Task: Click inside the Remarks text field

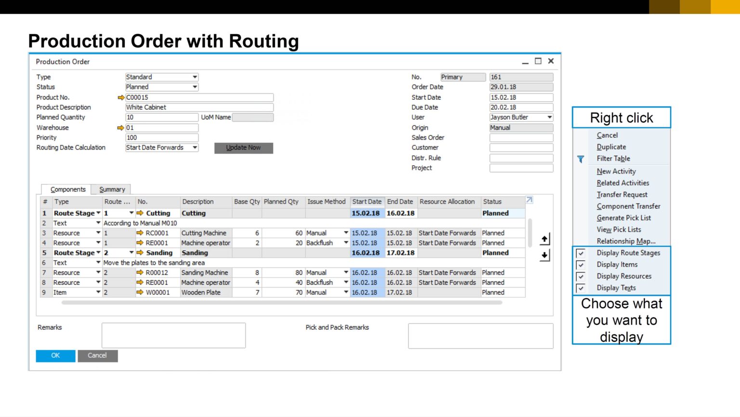Action: click(x=173, y=335)
